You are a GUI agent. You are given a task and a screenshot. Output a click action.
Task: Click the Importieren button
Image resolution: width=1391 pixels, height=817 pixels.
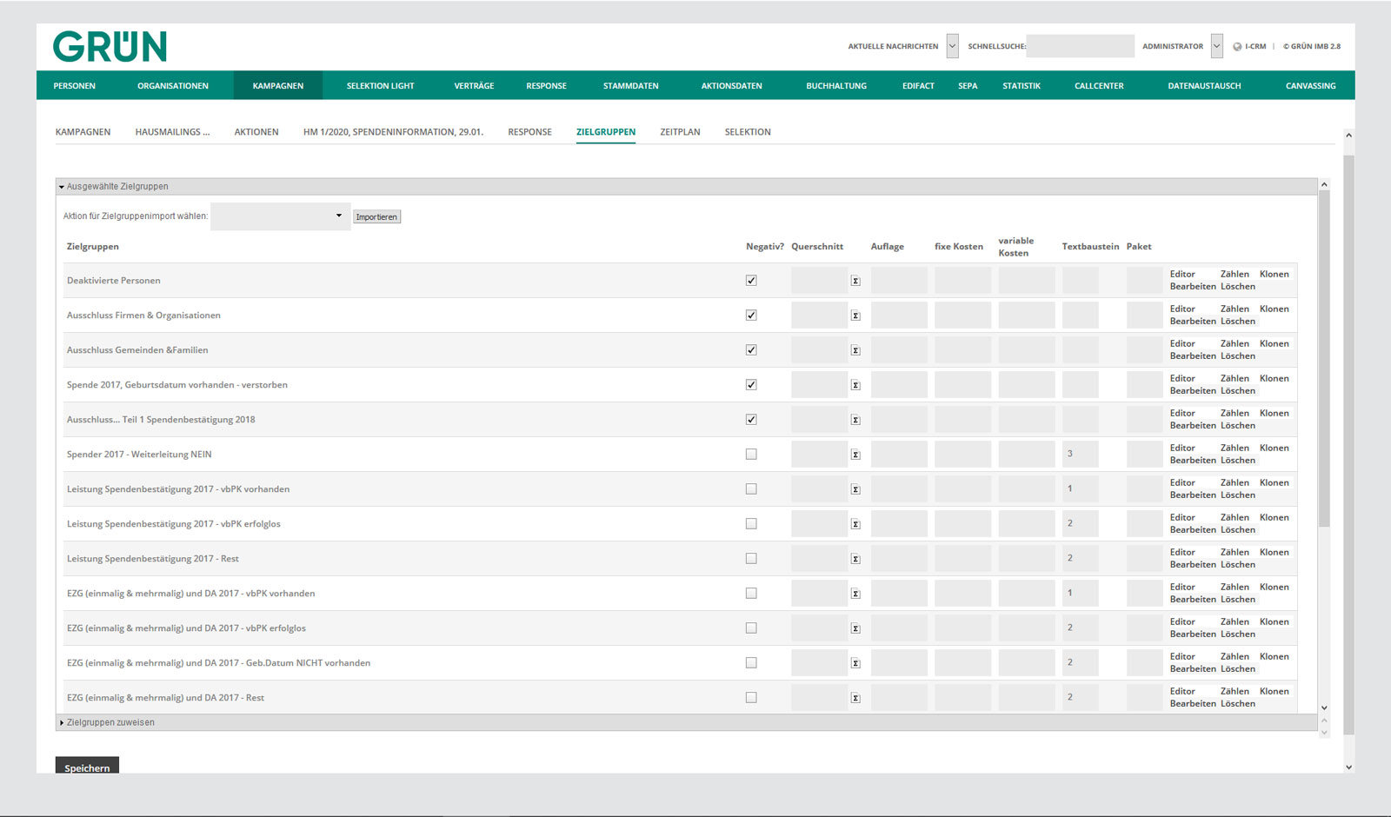coord(376,217)
